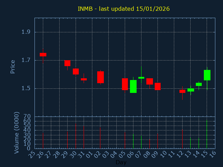Select the red volume bar on day 05

click(125, 140)
